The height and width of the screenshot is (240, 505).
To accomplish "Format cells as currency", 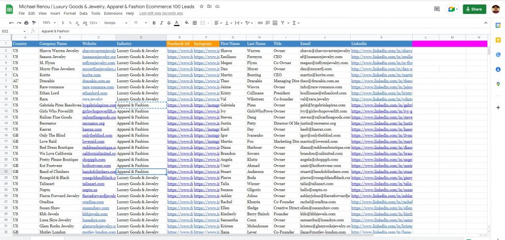I will (x=63, y=23).
